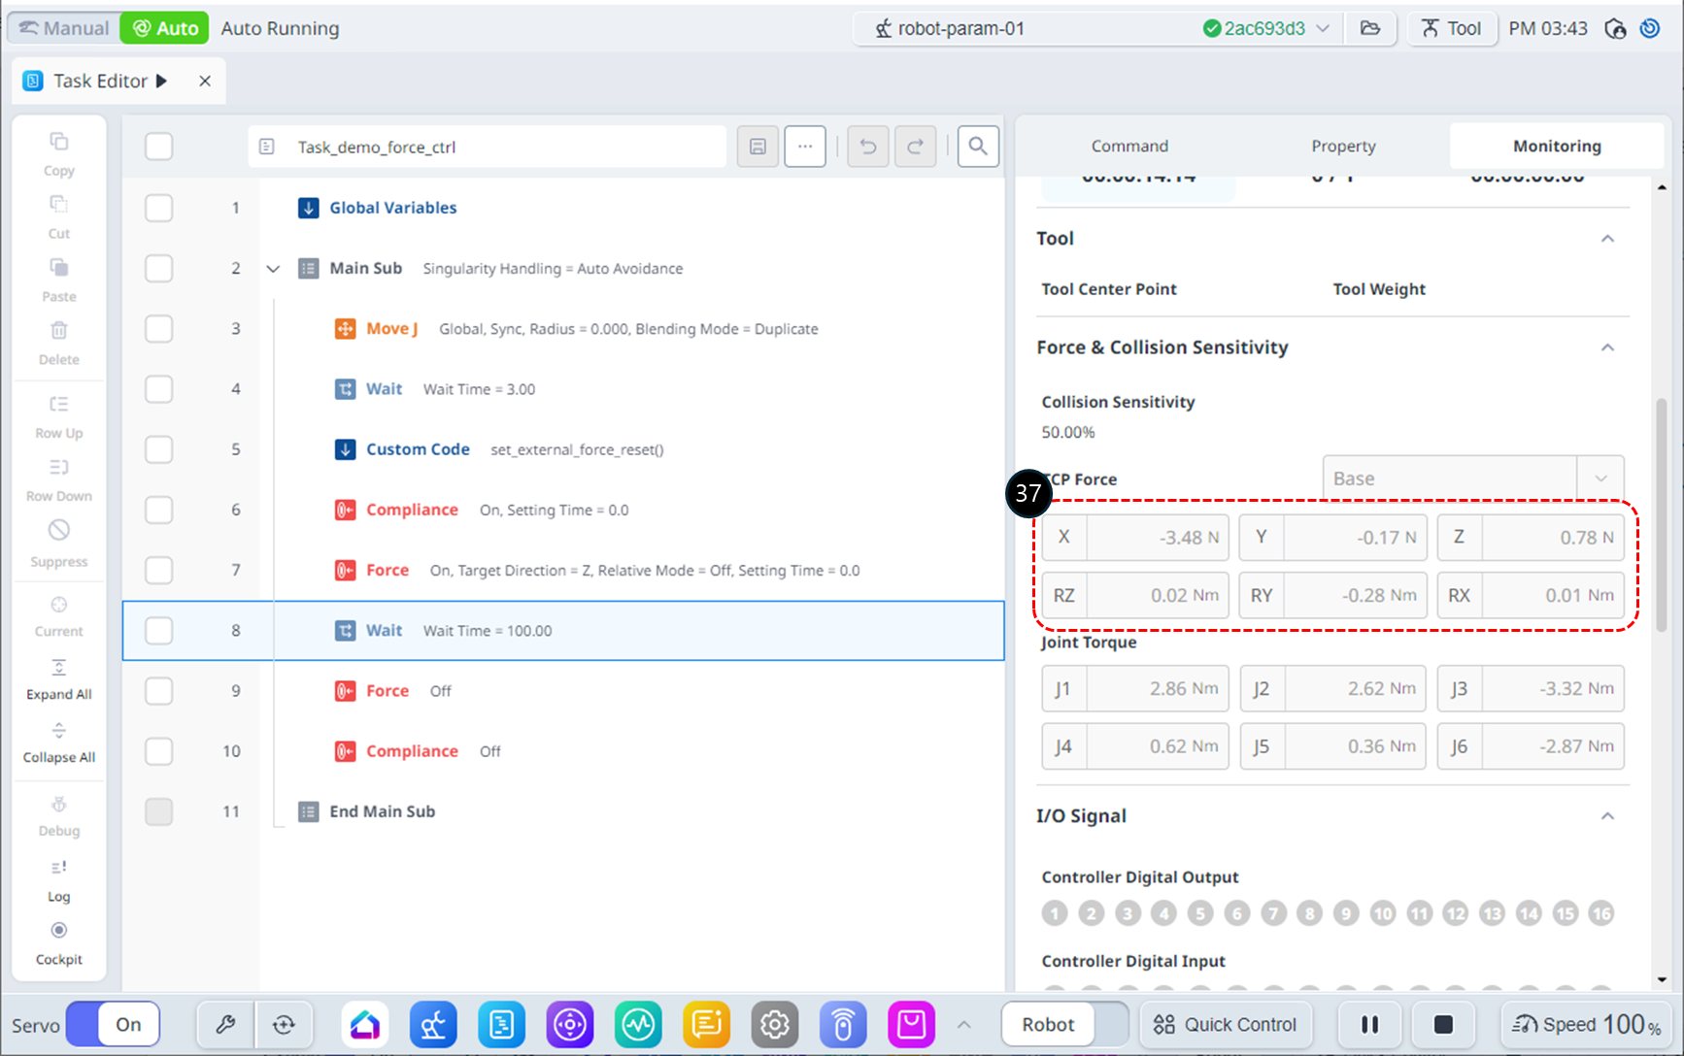Open the Base coordinate dropdown
Image resolution: width=1684 pixels, height=1056 pixels.
(x=1472, y=478)
